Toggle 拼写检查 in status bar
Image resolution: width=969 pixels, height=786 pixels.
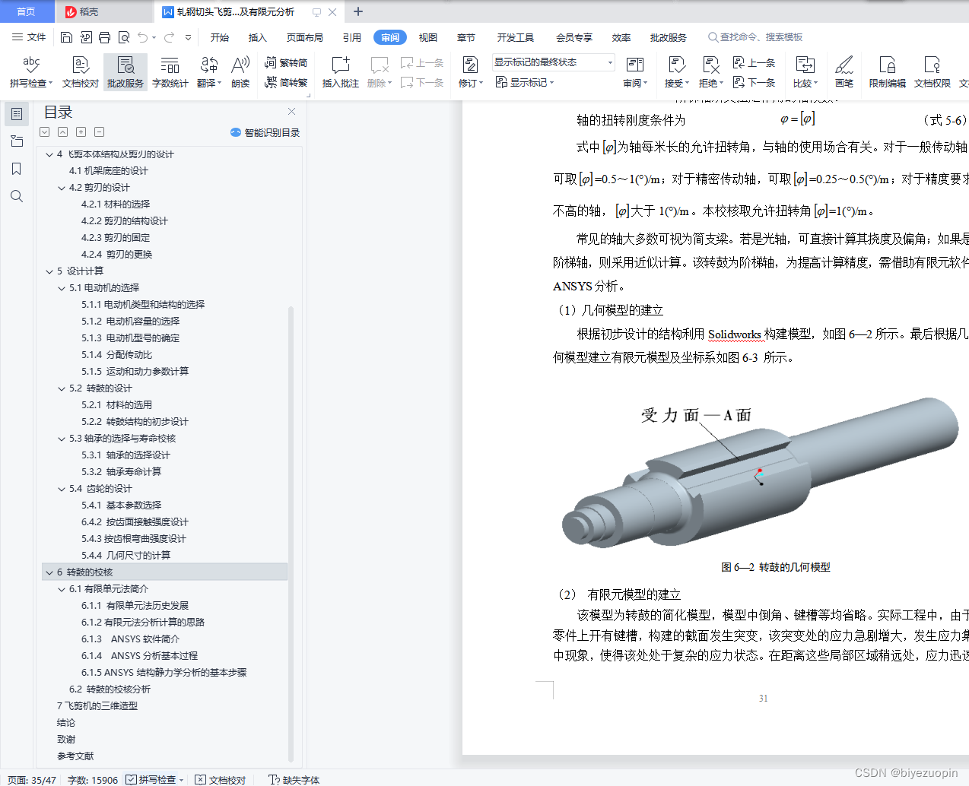[x=151, y=780]
